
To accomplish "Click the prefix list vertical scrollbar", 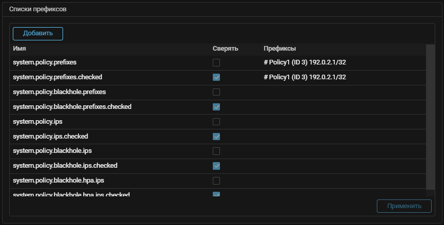I will pyautogui.click(x=430, y=118).
